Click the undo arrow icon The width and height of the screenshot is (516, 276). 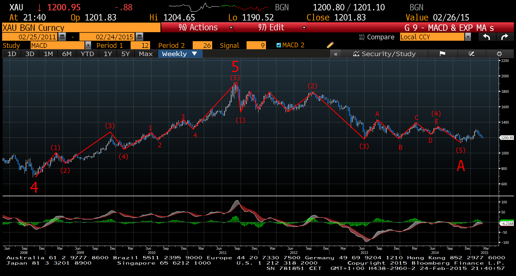[x=487, y=37]
